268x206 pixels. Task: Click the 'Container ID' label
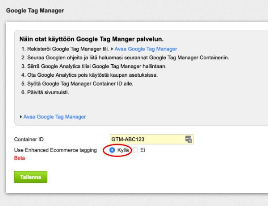pyautogui.click(x=29, y=139)
